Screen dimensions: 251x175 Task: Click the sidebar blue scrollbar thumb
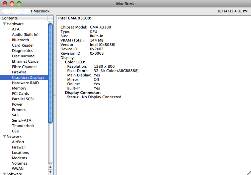51,73
